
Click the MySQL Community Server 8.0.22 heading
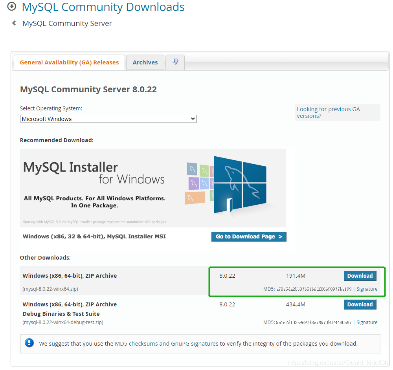pyautogui.click(x=88, y=90)
